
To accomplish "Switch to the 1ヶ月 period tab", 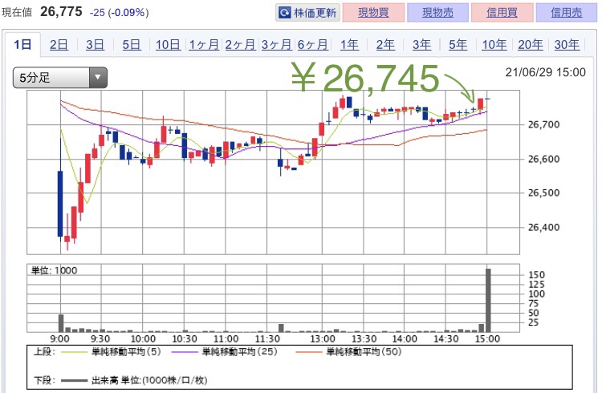I will (204, 45).
